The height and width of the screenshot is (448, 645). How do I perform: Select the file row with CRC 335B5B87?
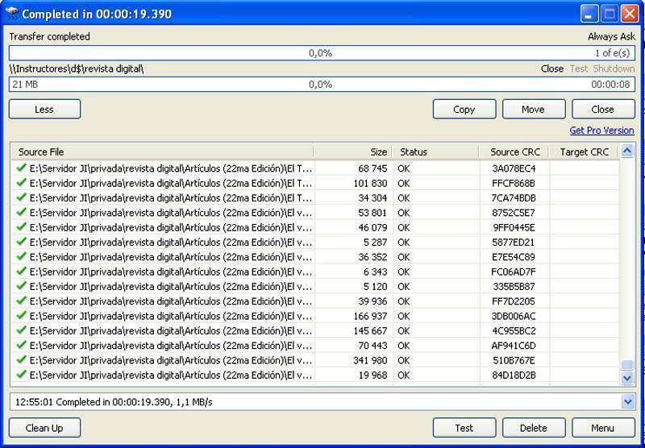pyautogui.click(x=315, y=287)
